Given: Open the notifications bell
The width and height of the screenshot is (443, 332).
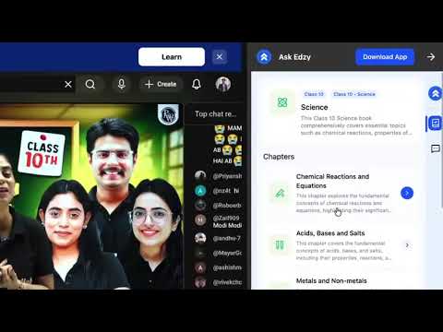Looking at the screenshot, I should (197, 84).
